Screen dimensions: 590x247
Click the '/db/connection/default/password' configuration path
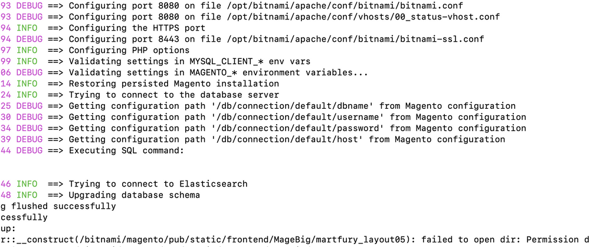(299, 129)
